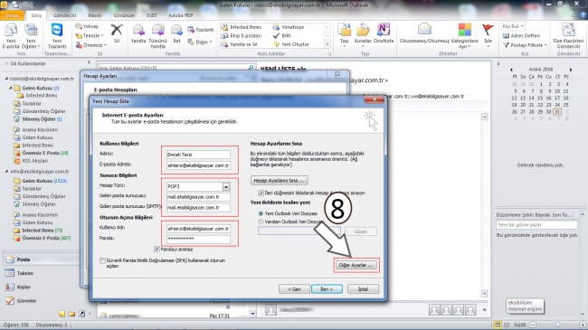Open Hesap Türü POP3 dropdown
This screenshot has height=330, width=588.
[226, 186]
